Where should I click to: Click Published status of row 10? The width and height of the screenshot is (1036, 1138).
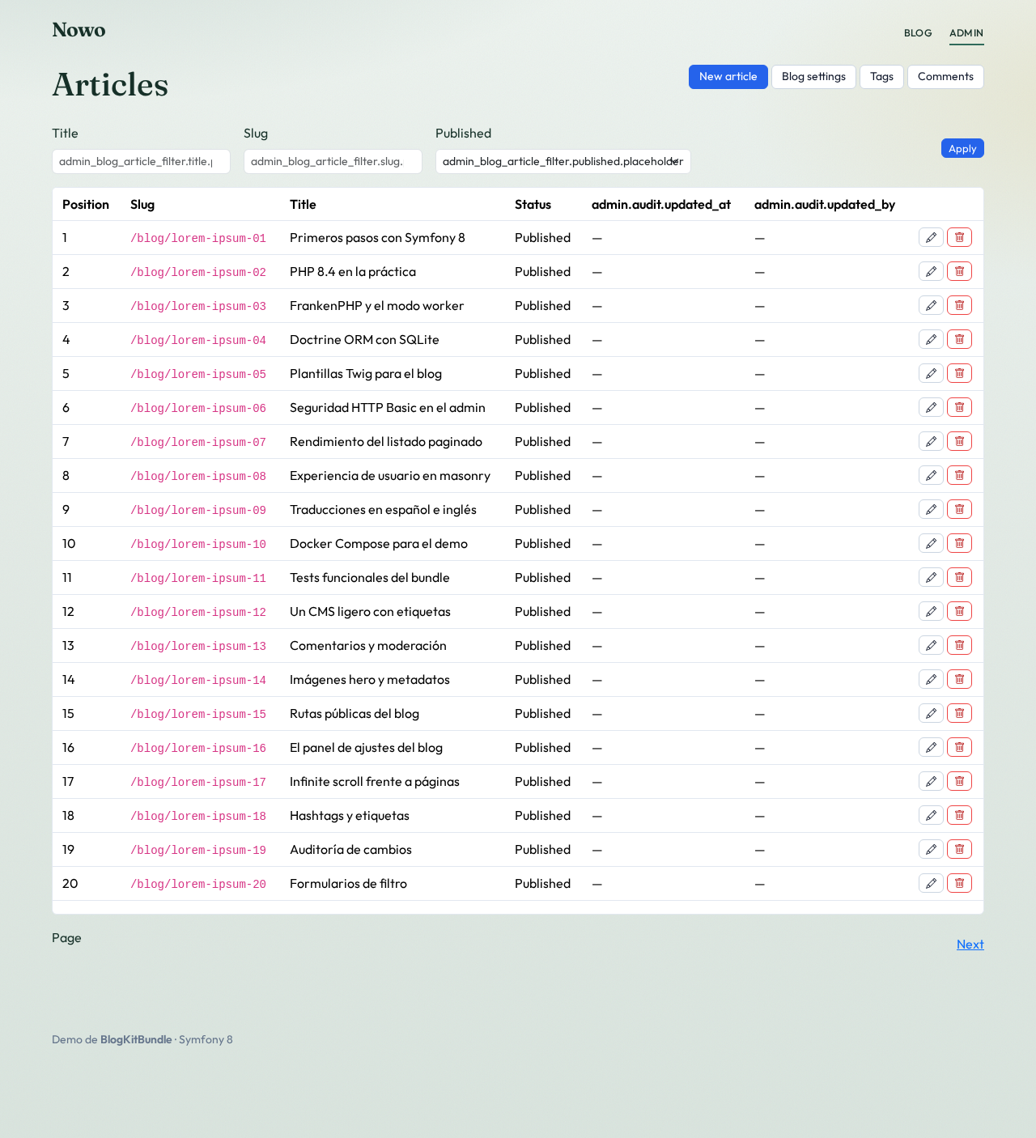tap(542, 544)
